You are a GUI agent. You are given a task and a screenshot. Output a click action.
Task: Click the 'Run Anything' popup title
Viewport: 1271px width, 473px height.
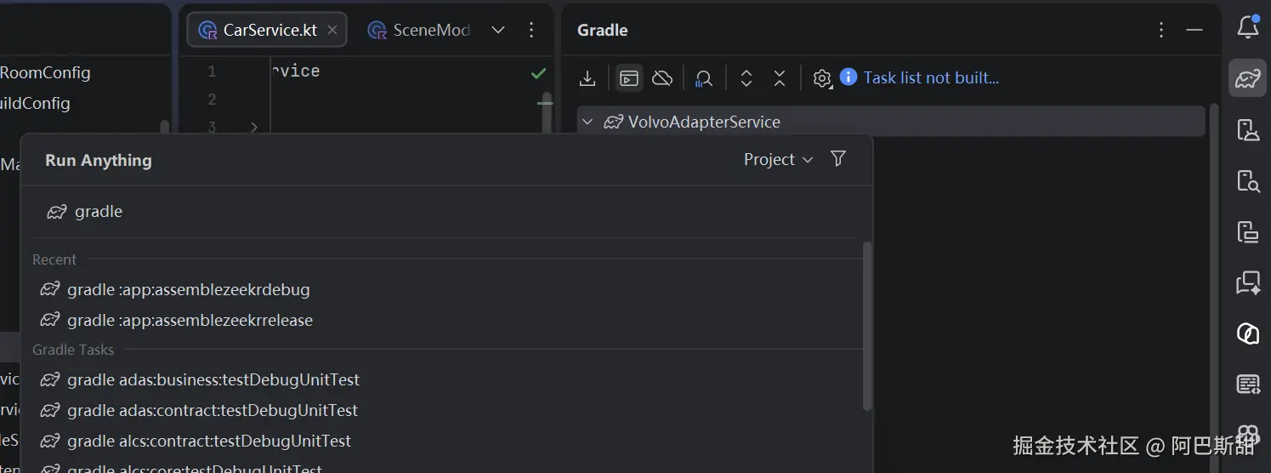99,160
